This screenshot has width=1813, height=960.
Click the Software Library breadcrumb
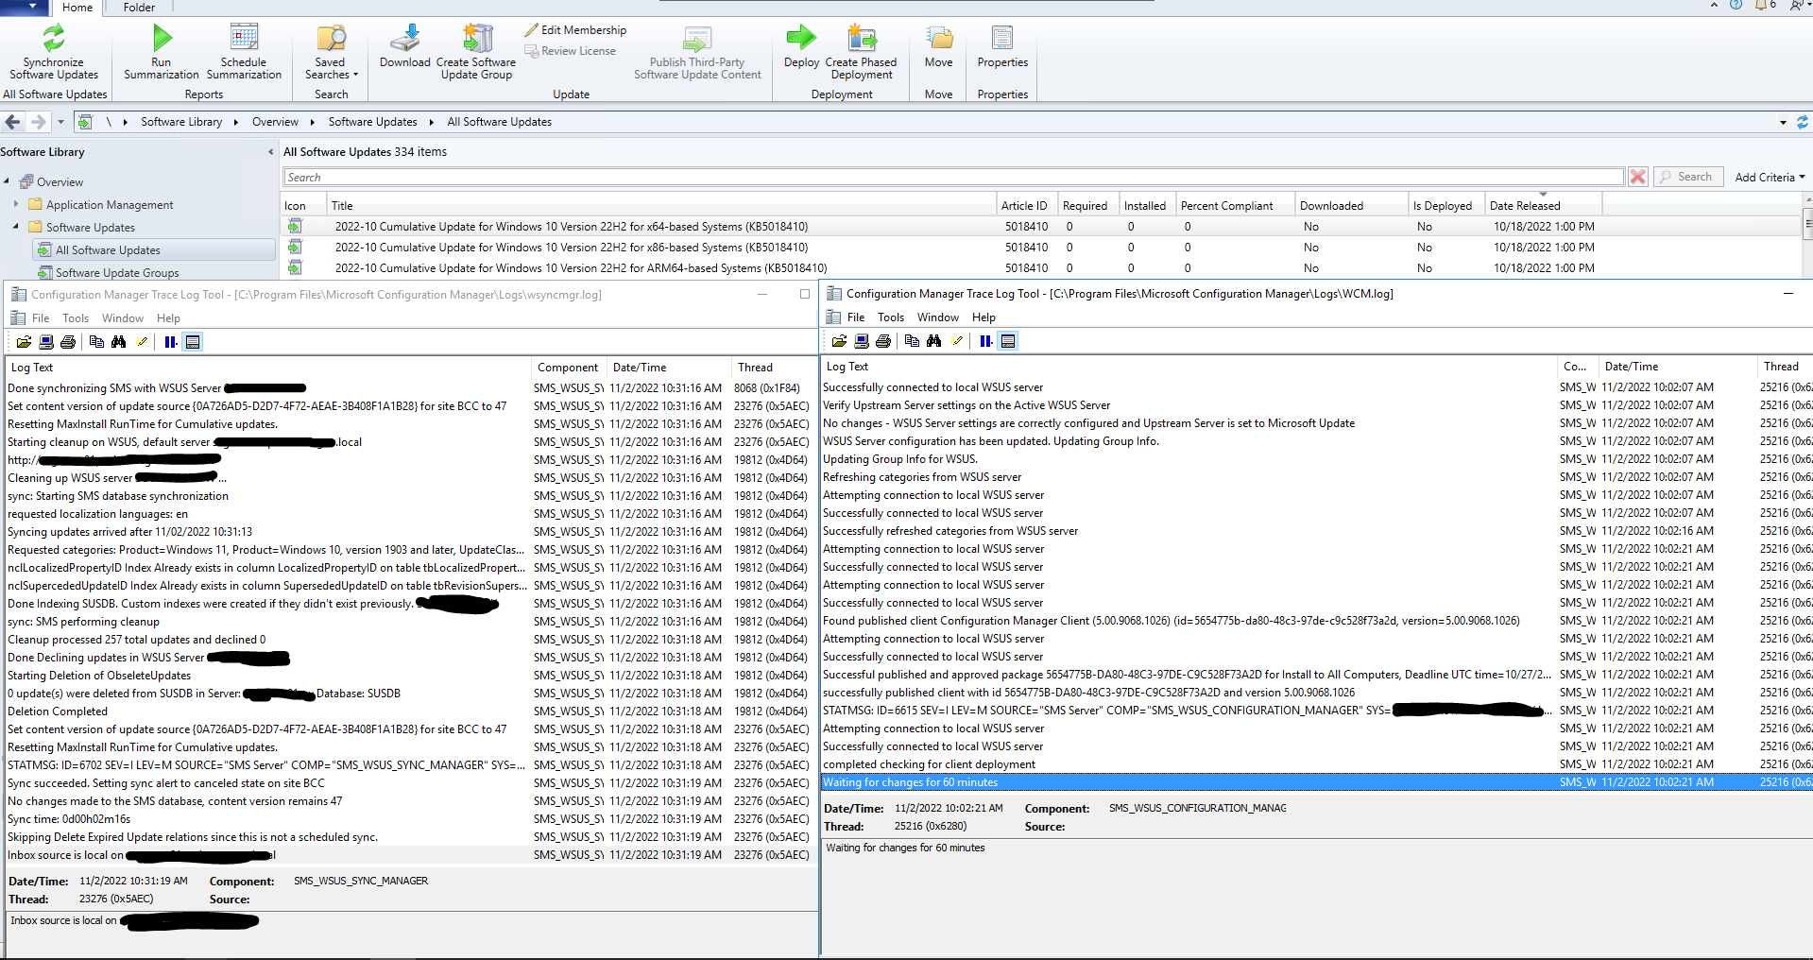181,122
